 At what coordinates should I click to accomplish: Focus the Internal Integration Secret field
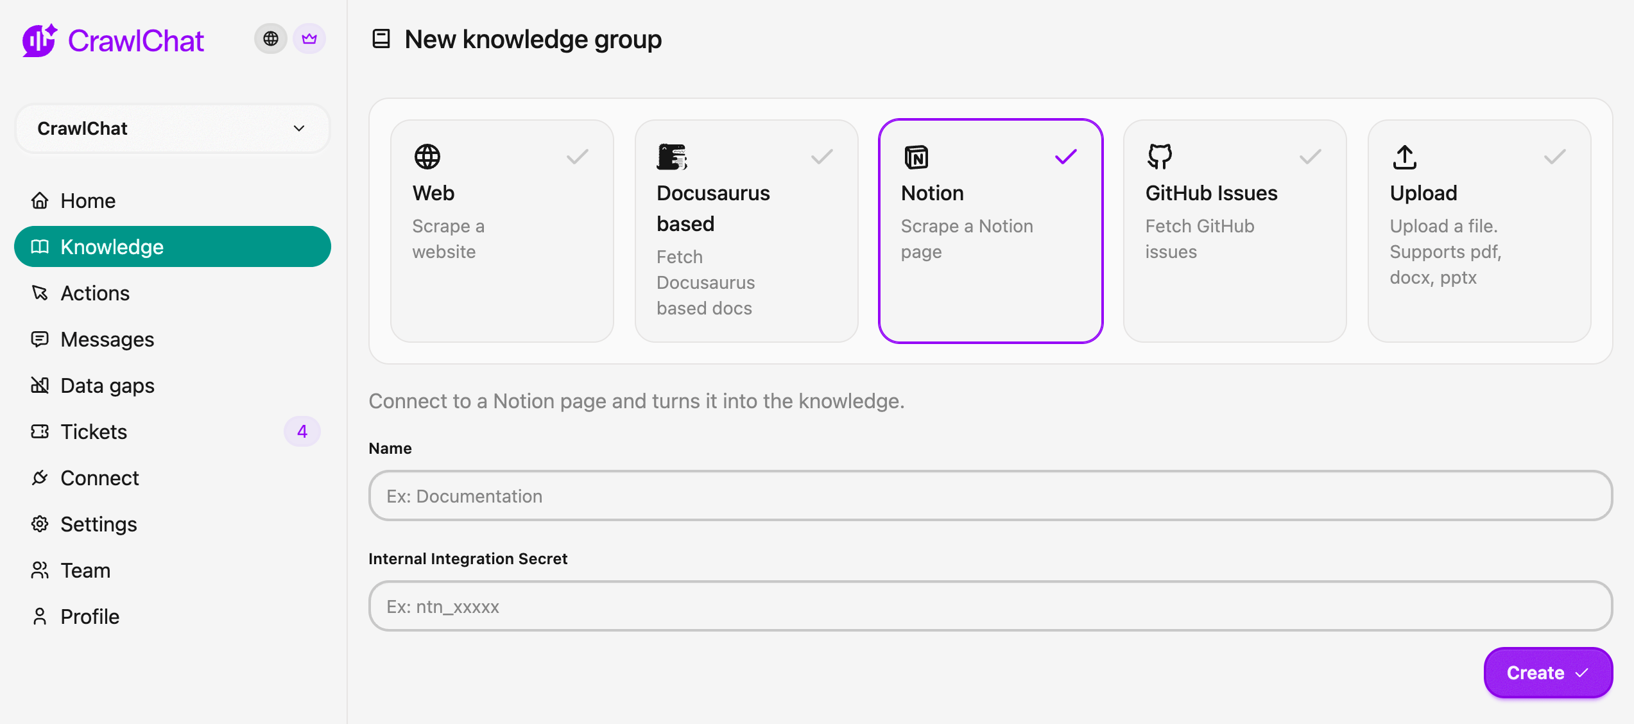990,606
